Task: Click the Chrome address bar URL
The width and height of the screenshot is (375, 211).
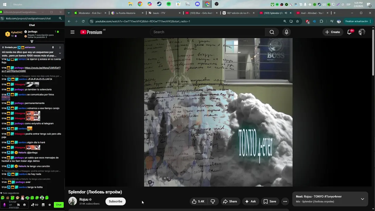Action: [x=143, y=21]
